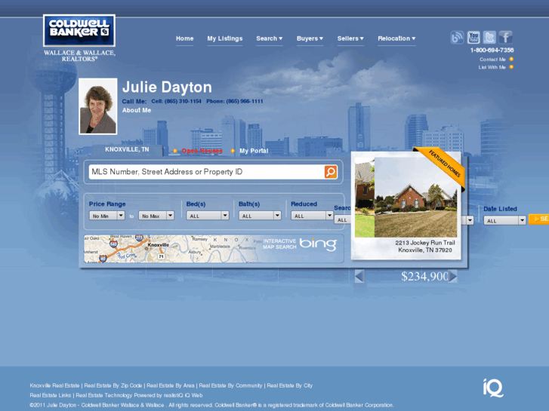Click the featured home photo
This screenshot has height=411, width=549.
415,198
